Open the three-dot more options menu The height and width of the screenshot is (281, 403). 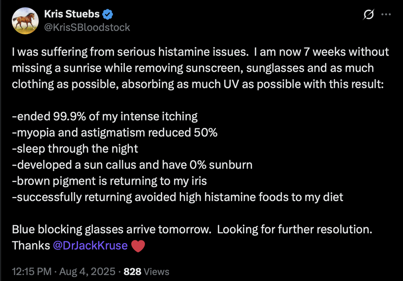pos(386,14)
